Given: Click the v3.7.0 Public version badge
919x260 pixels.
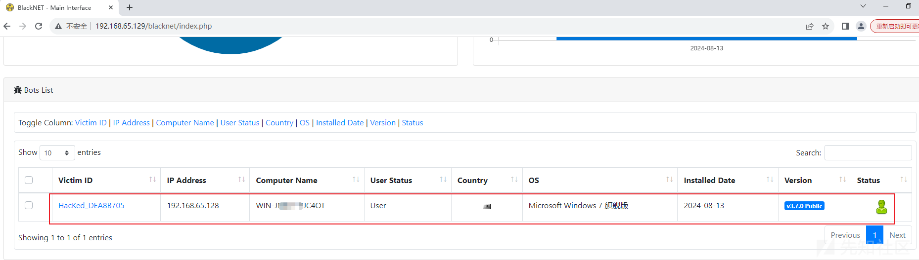Looking at the screenshot, I should (x=804, y=206).
